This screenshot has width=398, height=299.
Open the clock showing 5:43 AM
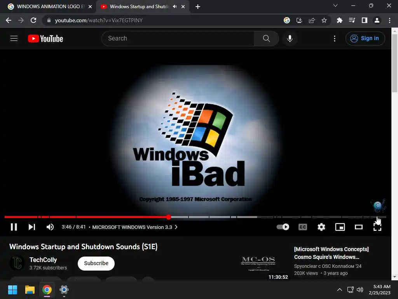(380, 290)
